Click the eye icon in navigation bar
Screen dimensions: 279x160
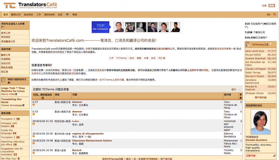point(67,15)
